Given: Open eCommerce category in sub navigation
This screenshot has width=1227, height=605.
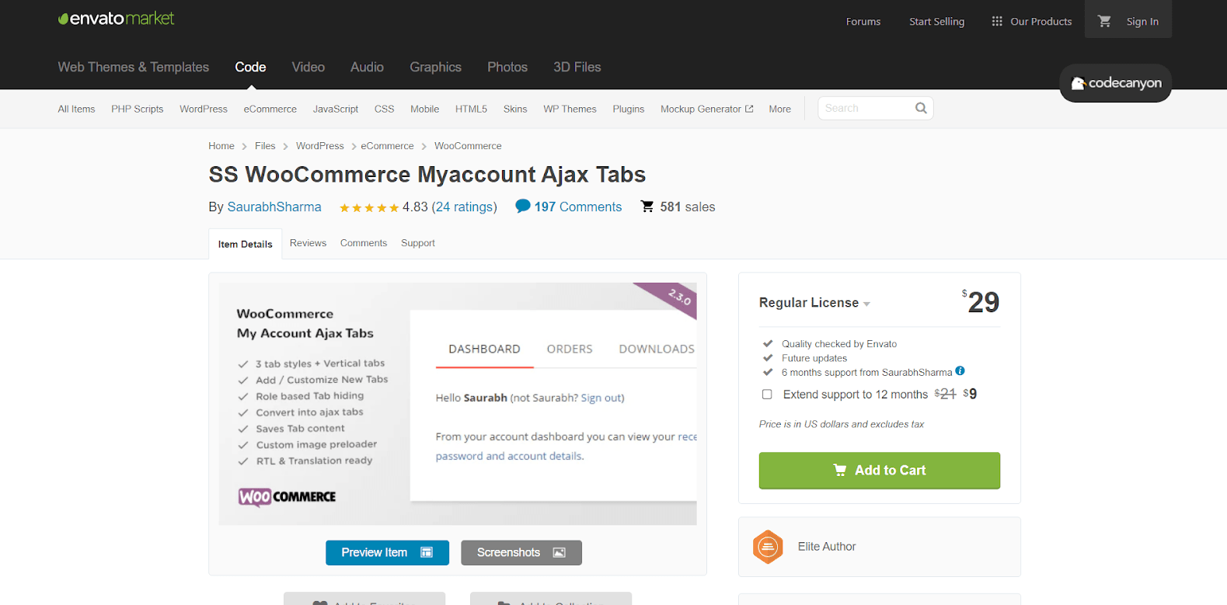Looking at the screenshot, I should [270, 109].
